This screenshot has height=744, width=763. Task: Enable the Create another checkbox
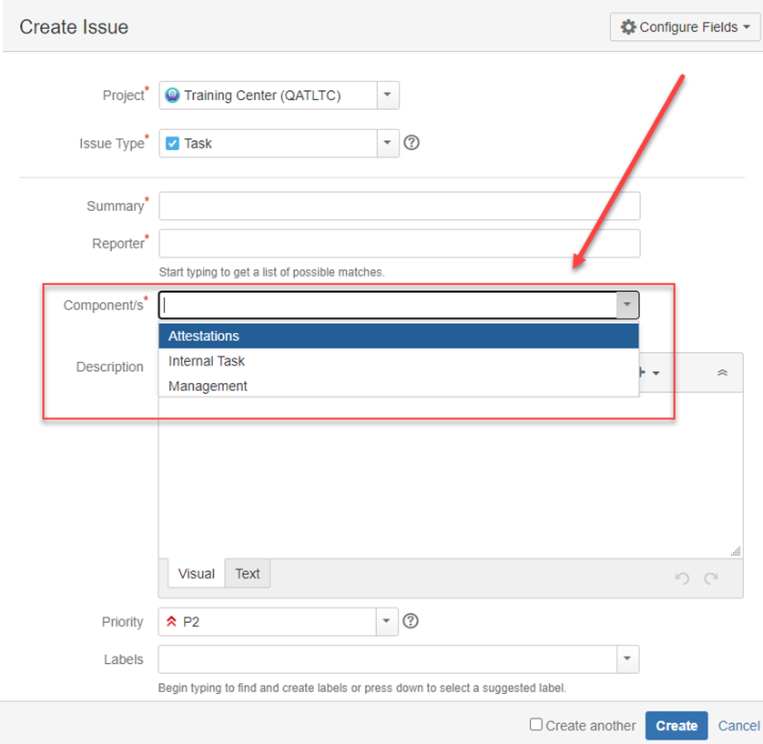[535, 725]
